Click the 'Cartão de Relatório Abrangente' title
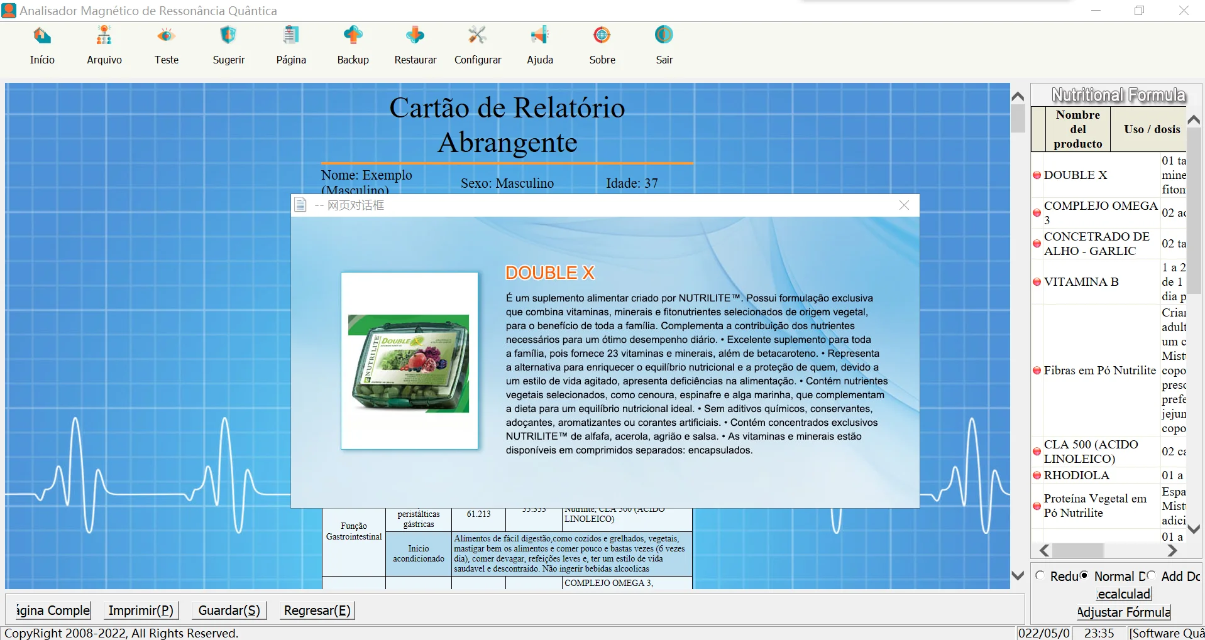 point(507,125)
